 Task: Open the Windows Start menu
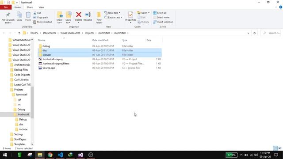(5, 155)
